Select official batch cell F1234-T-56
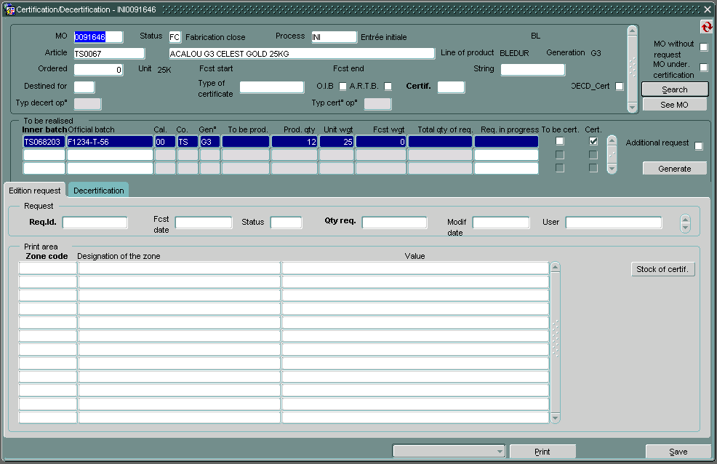Screen dimensions: 717x464 110,142
